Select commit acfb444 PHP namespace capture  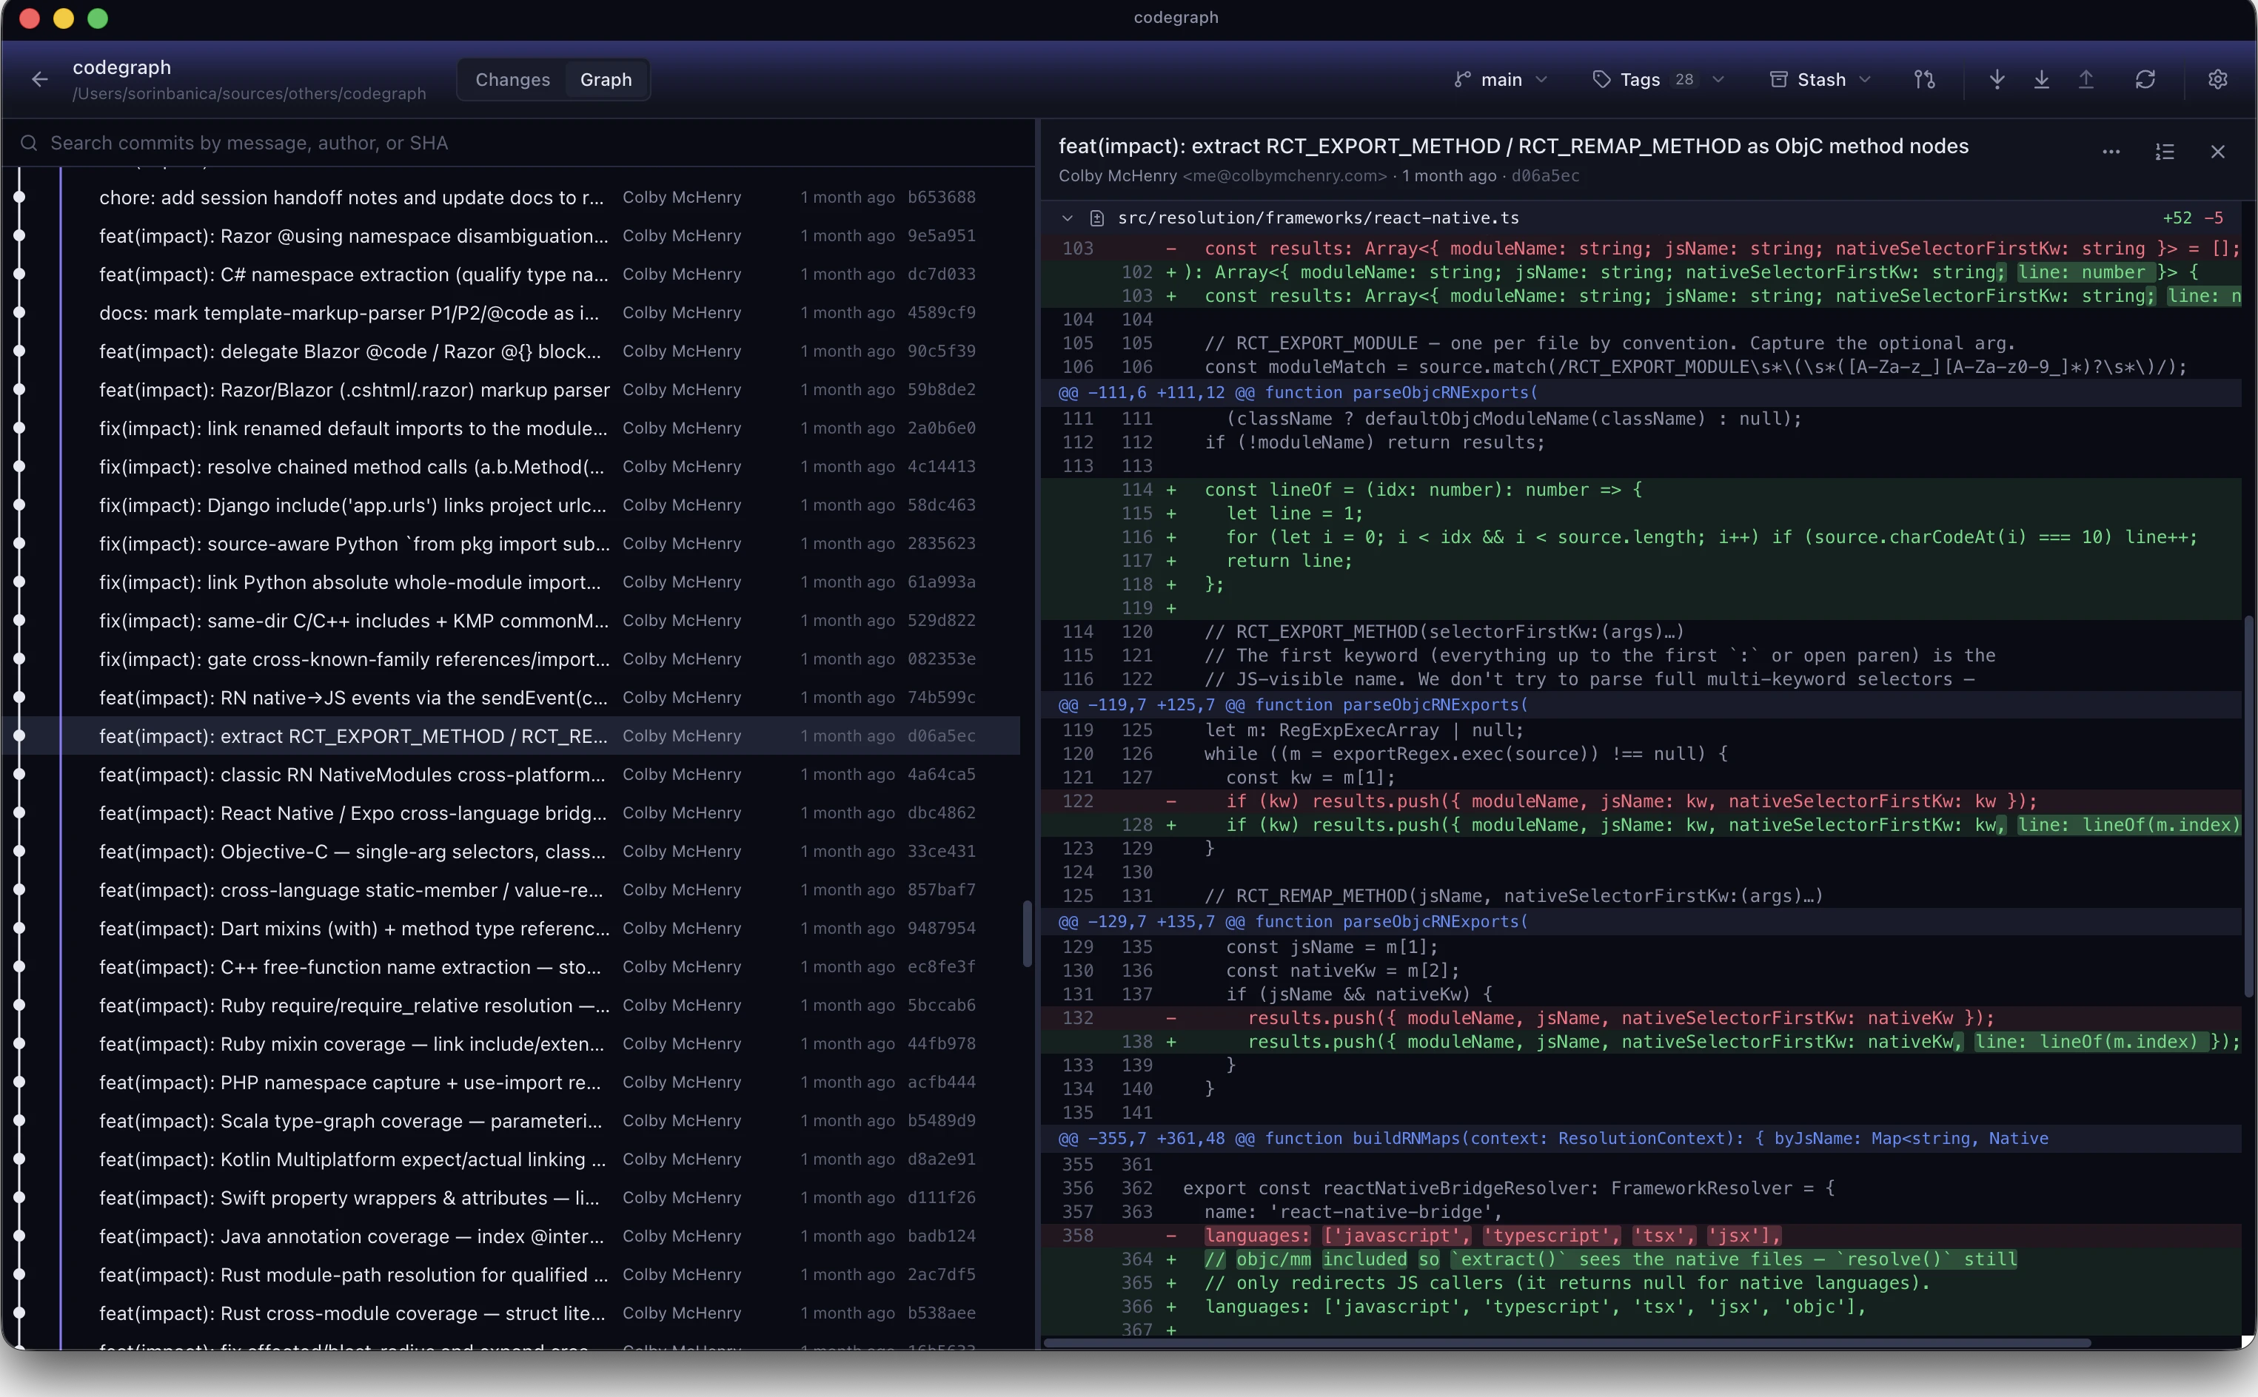coord(510,1083)
